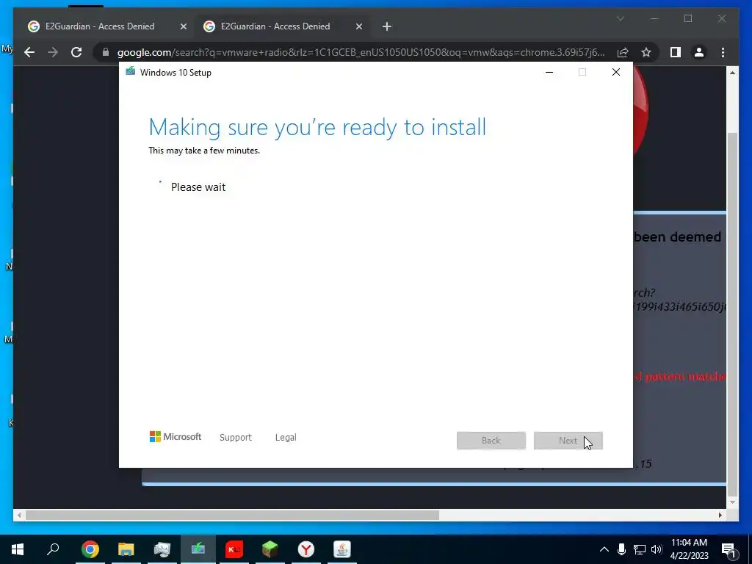Viewport: 752px width, 564px height.
Task: Click horizontal scrollbar right arrow
Action: click(x=720, y=515)
